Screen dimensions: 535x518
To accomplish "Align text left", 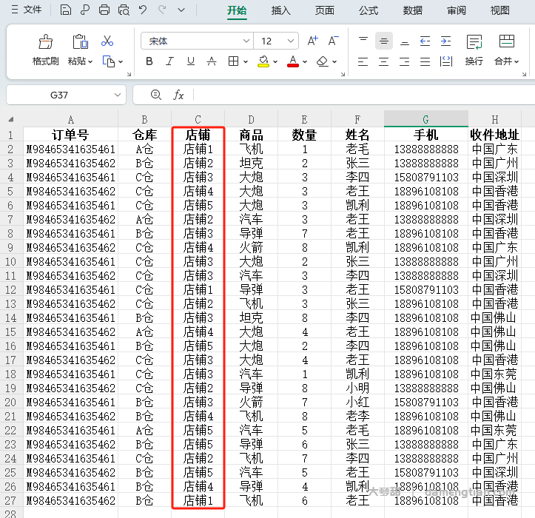I will (x=363, y=61).
